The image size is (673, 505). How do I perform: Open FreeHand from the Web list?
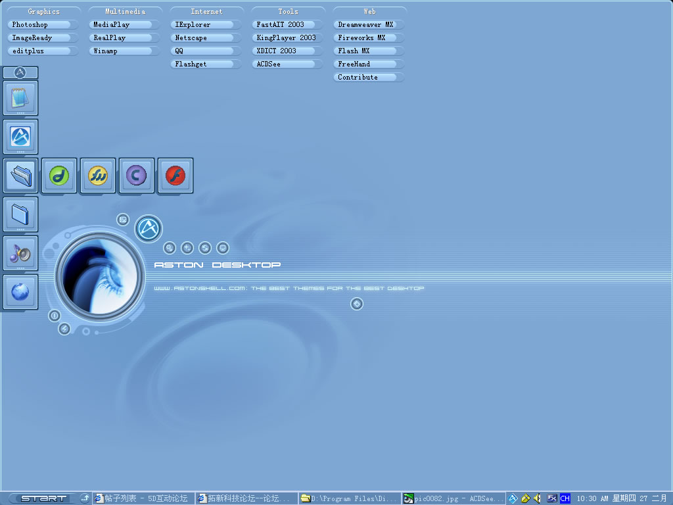tap(369, 64)
